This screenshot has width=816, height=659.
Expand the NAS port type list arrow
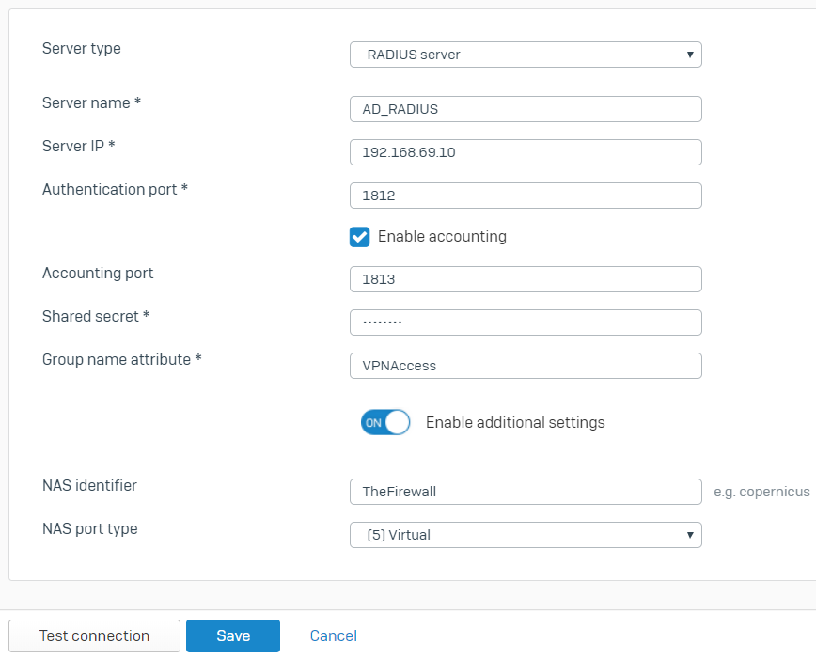click(x=689, y=535)
